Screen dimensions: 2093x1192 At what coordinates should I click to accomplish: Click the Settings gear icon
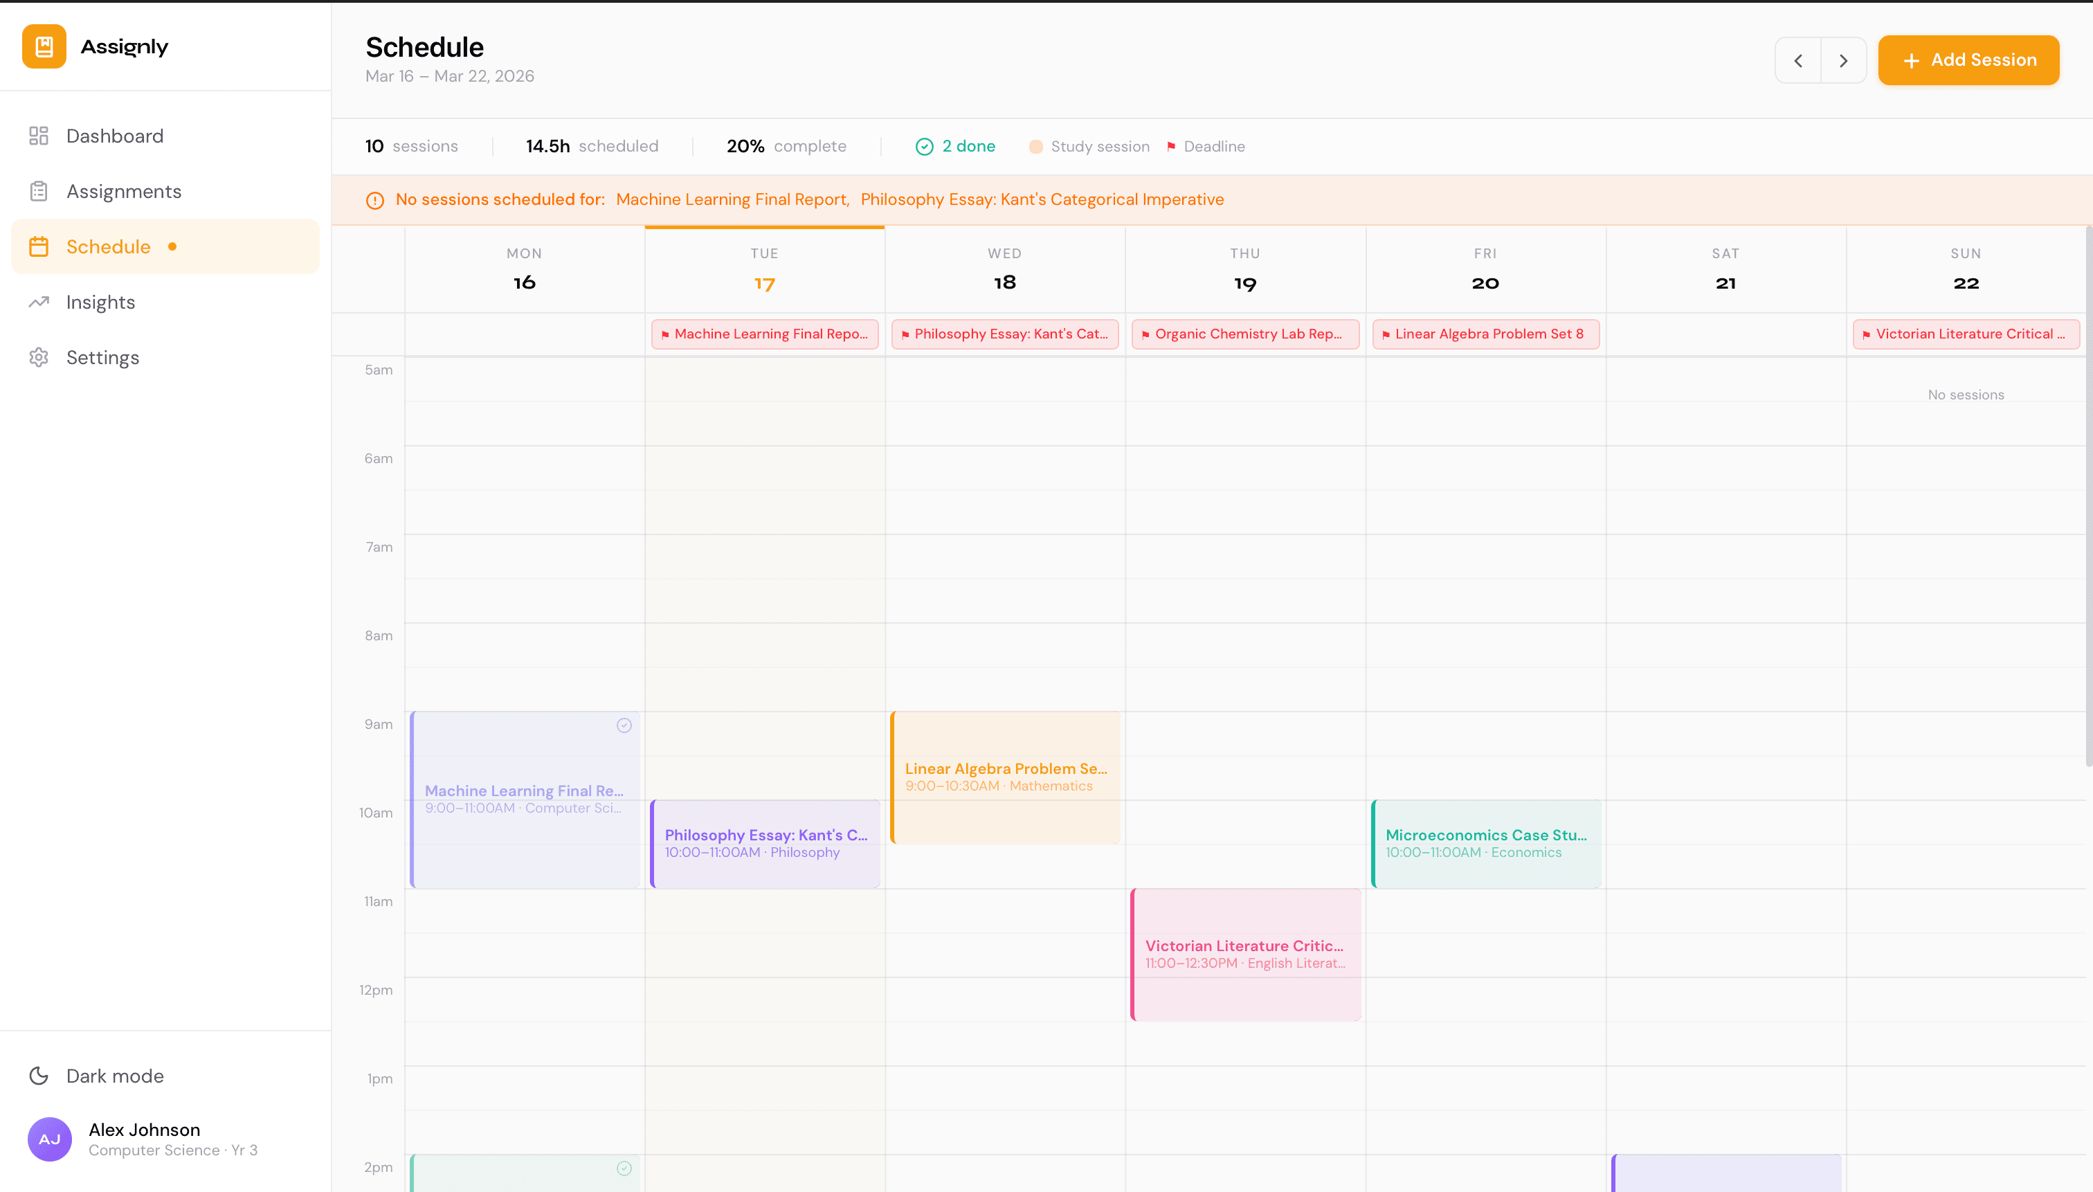tap(39, 357)
